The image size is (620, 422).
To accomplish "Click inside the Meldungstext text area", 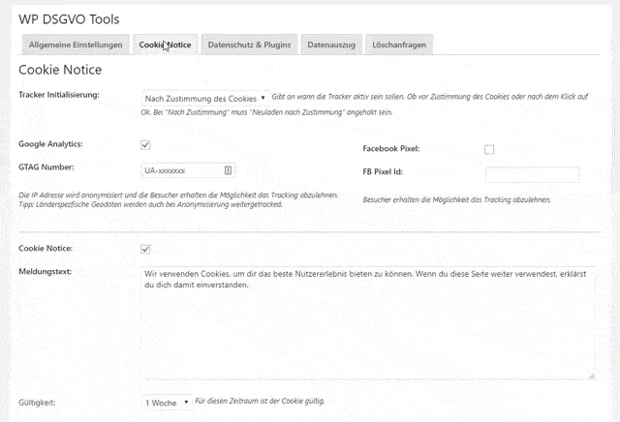I will (x=368, y=323).
